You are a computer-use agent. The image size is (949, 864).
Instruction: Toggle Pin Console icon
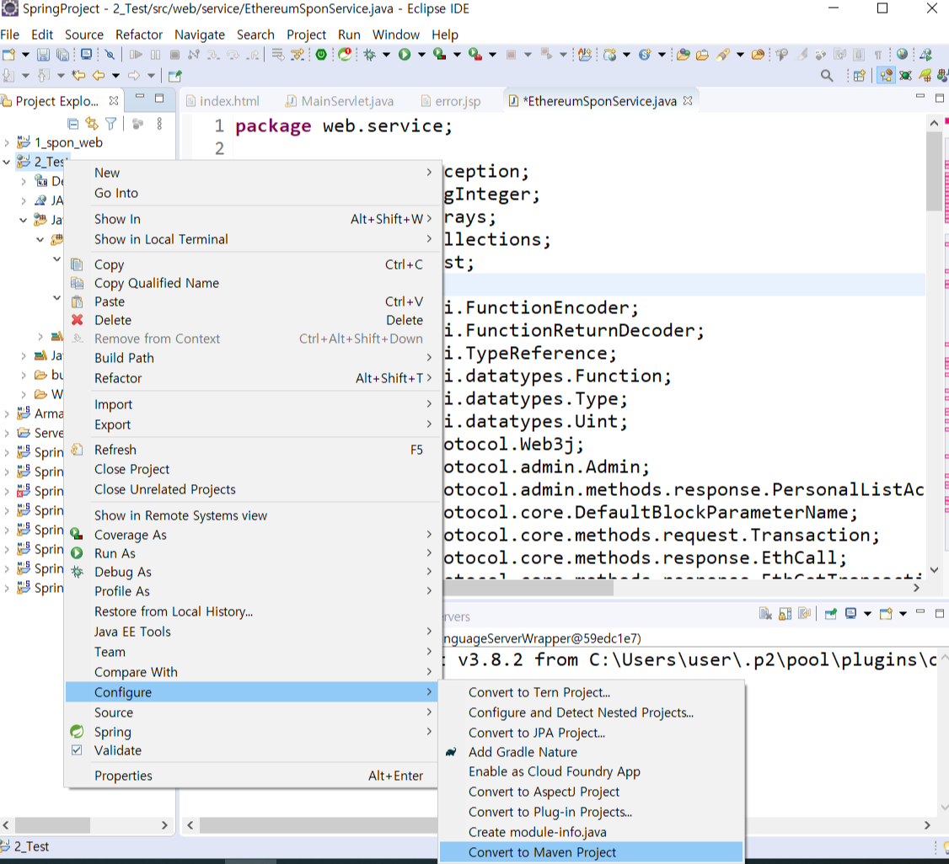[830, 614]
